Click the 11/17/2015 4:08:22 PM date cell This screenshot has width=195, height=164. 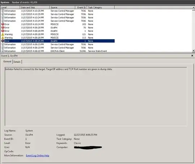(x=32, y=51)
